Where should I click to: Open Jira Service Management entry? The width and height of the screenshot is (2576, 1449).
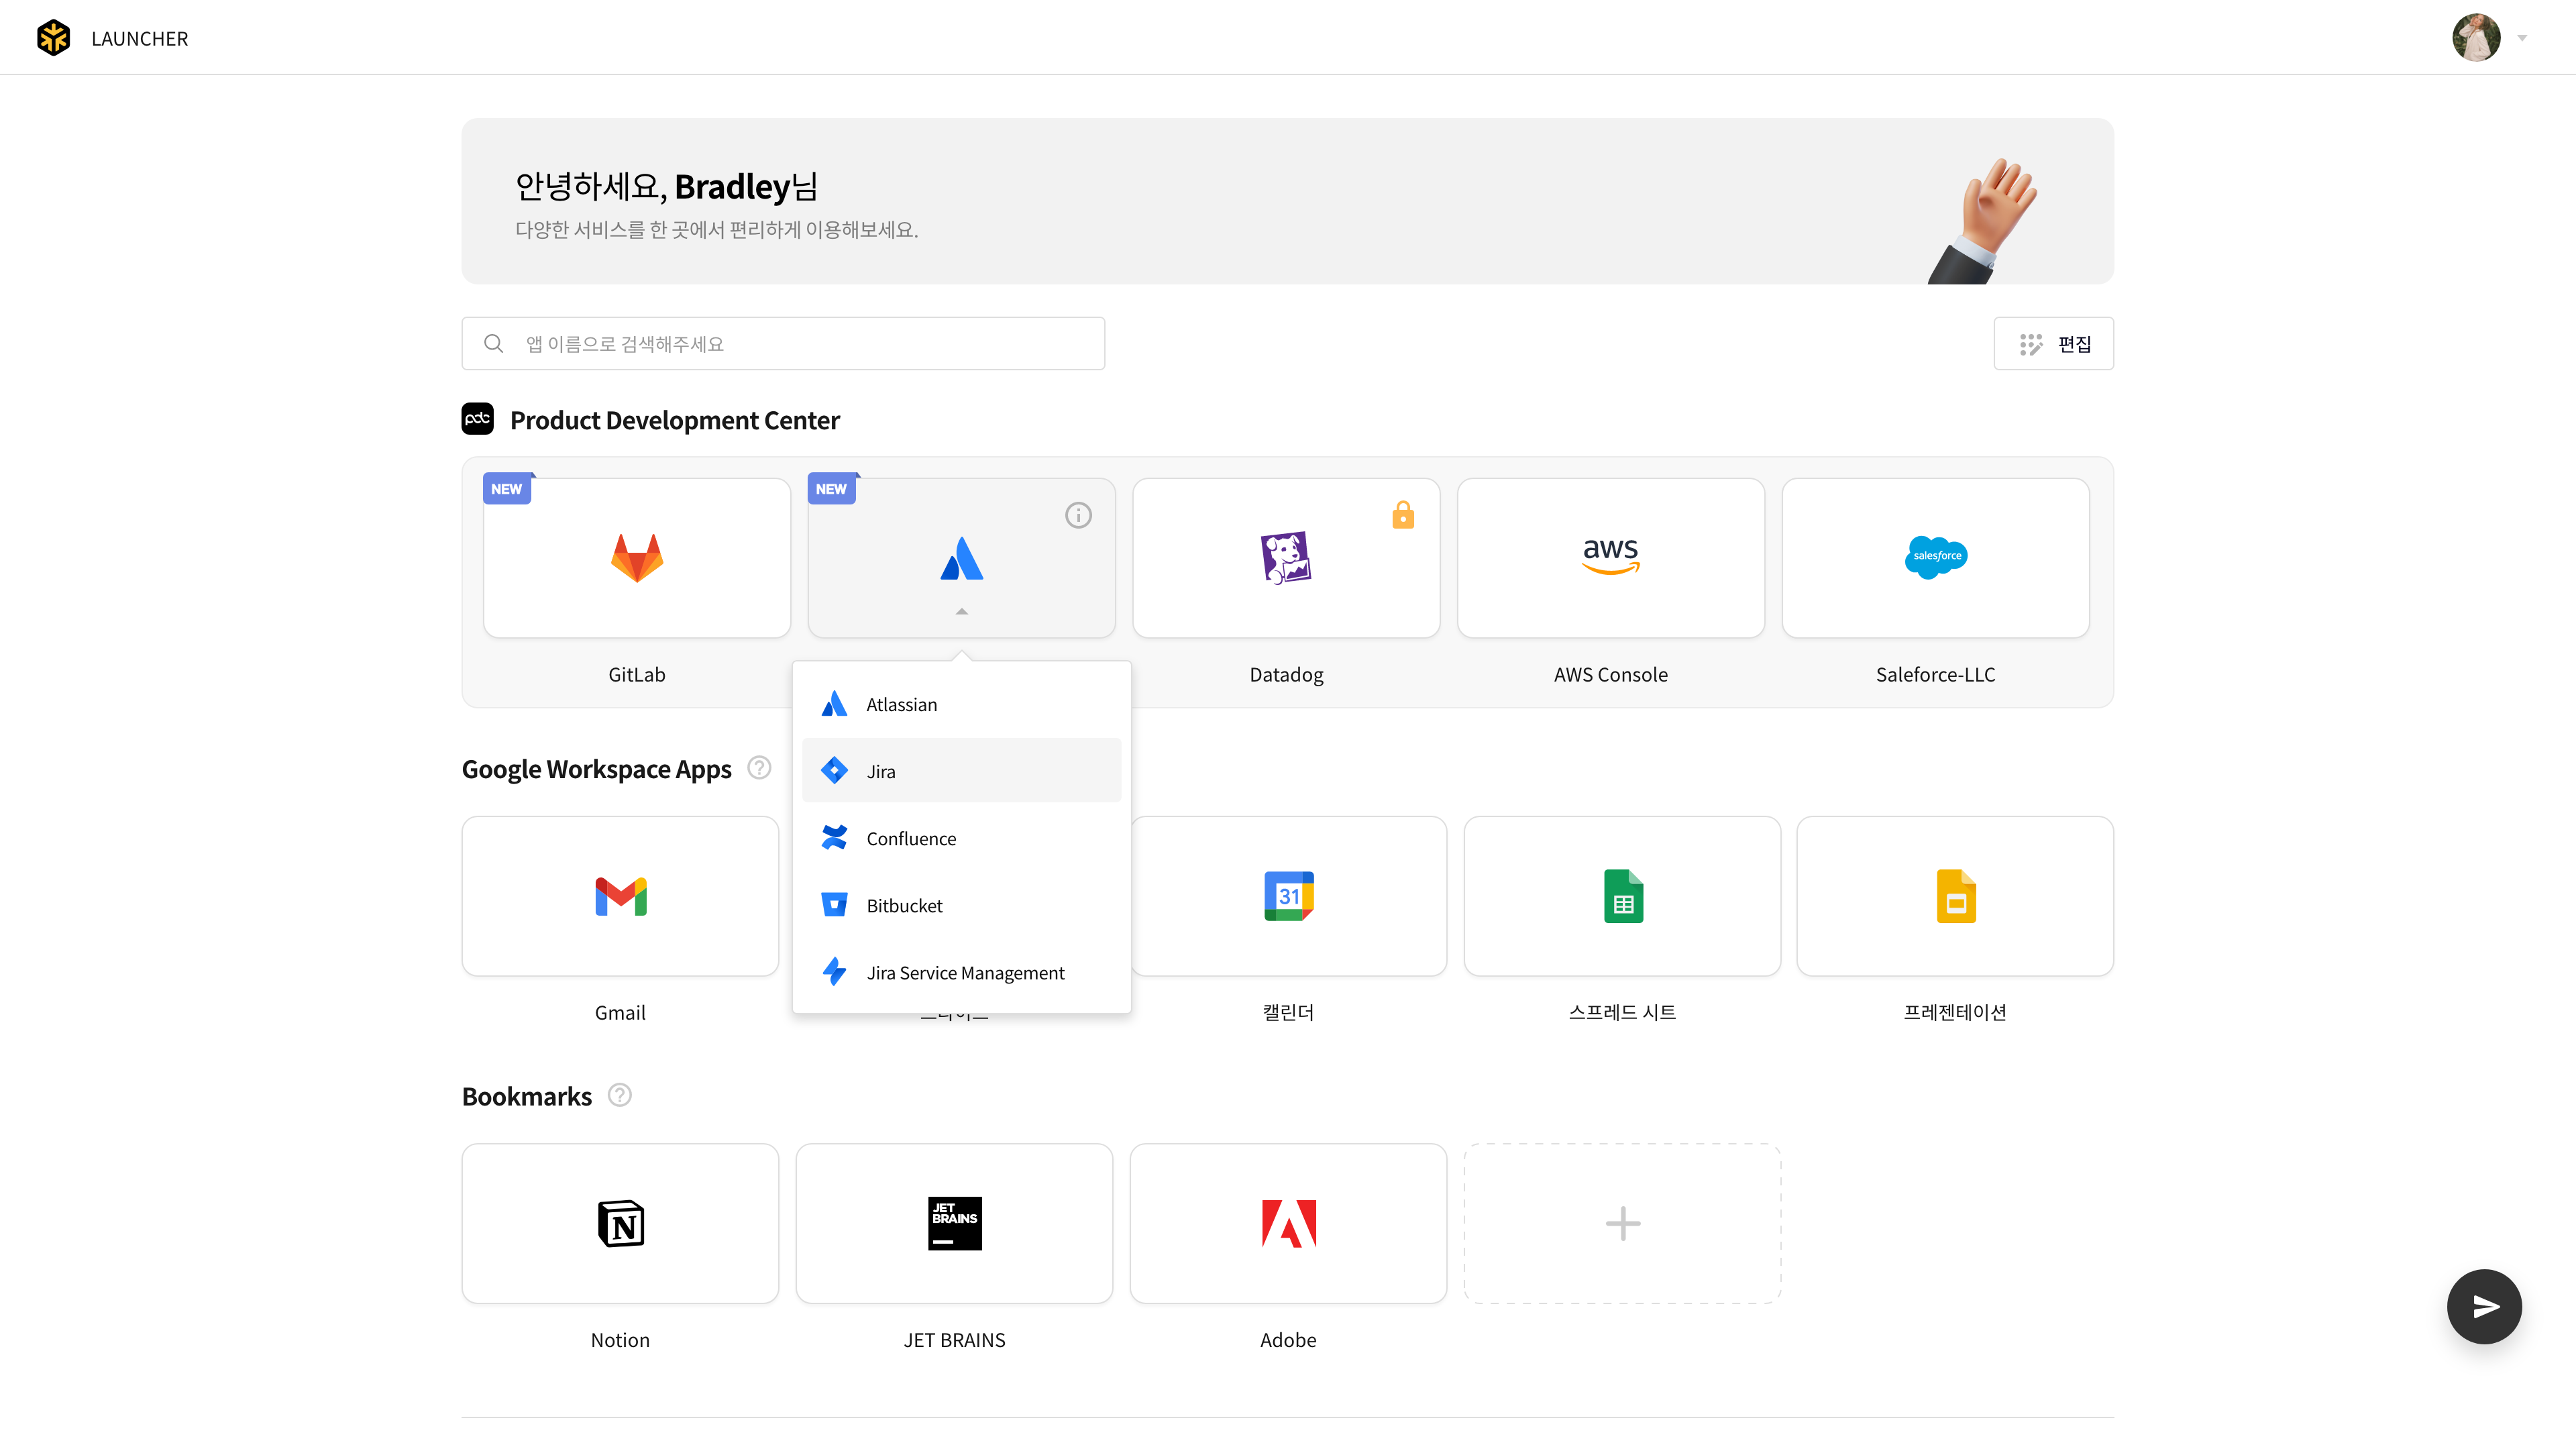(961, 972)
